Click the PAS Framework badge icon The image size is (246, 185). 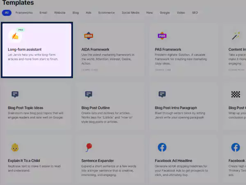coord(162,36)
